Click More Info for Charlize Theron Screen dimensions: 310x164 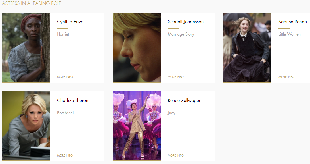pyautogui.click(x=65, y=155)
